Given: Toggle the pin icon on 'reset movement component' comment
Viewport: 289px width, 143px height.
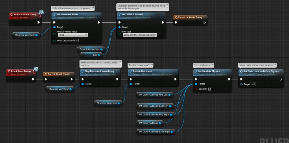Looking at the screenshot, I should tap(93, 8).
